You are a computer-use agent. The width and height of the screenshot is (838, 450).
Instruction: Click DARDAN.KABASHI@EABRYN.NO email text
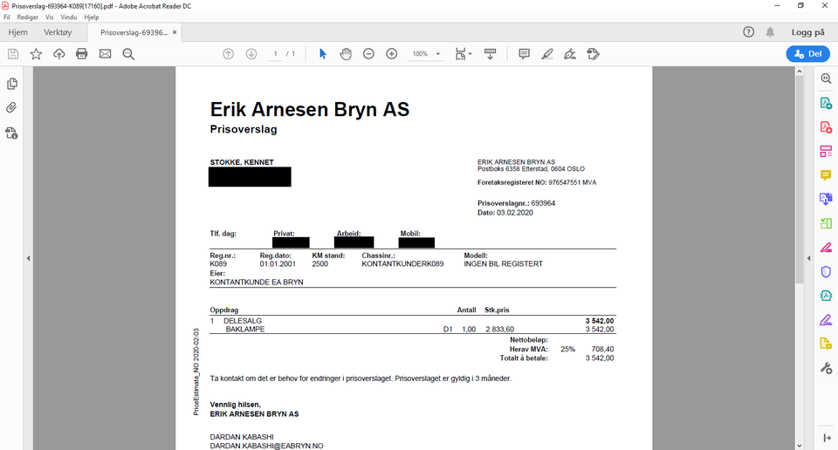pyautogui.click(x=267, y=446)
